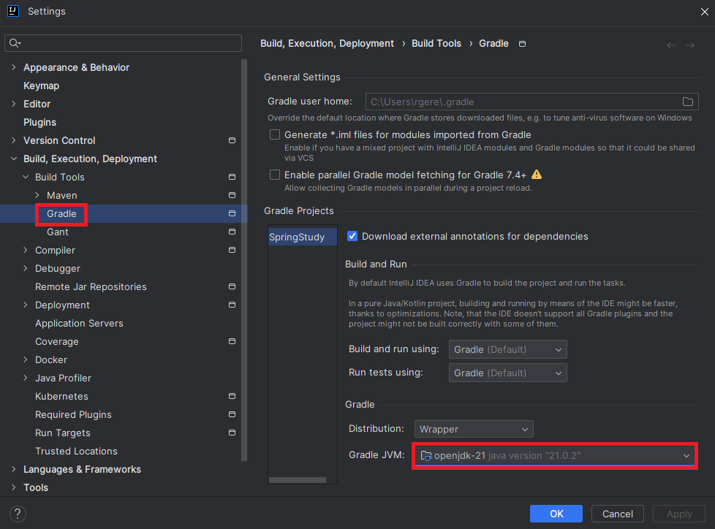Screen dimensions: 715x529
Task: Open the Run tests using dropdown
Action: tap(507, 373)
